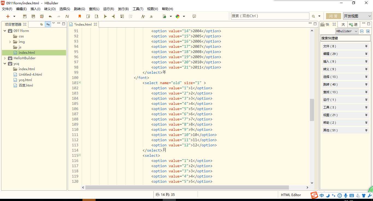Open the dropdown arrow beside search magnifier
373x201 pixels.
[319, 16]
